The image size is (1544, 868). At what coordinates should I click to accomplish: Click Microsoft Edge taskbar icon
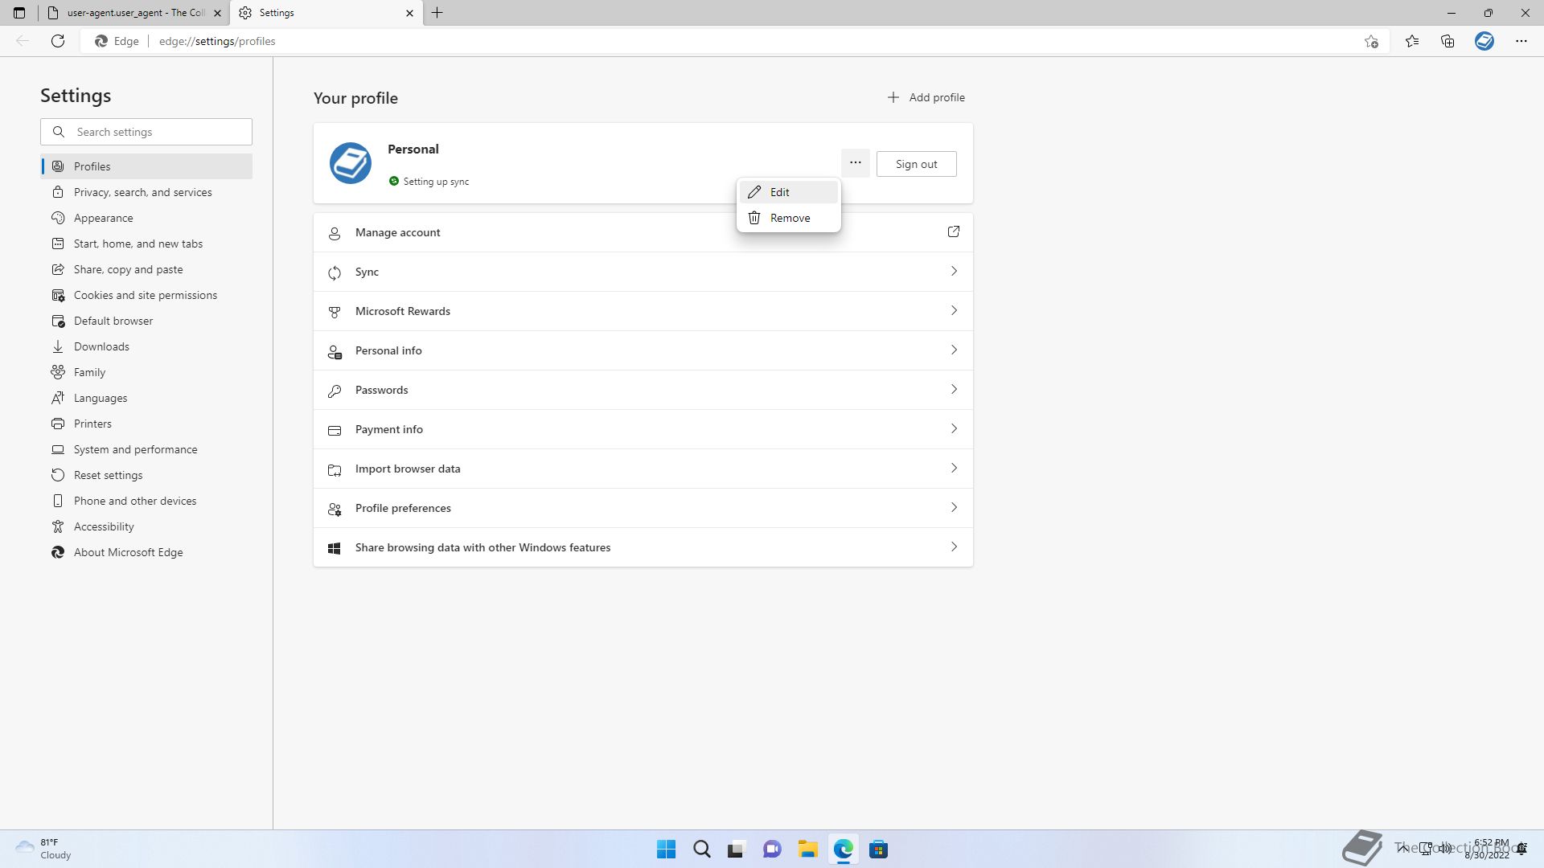843,850
